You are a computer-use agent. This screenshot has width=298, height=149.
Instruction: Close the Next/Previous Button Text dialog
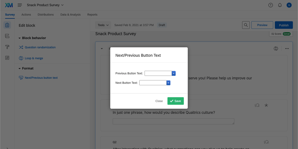[x=159, y=101]
